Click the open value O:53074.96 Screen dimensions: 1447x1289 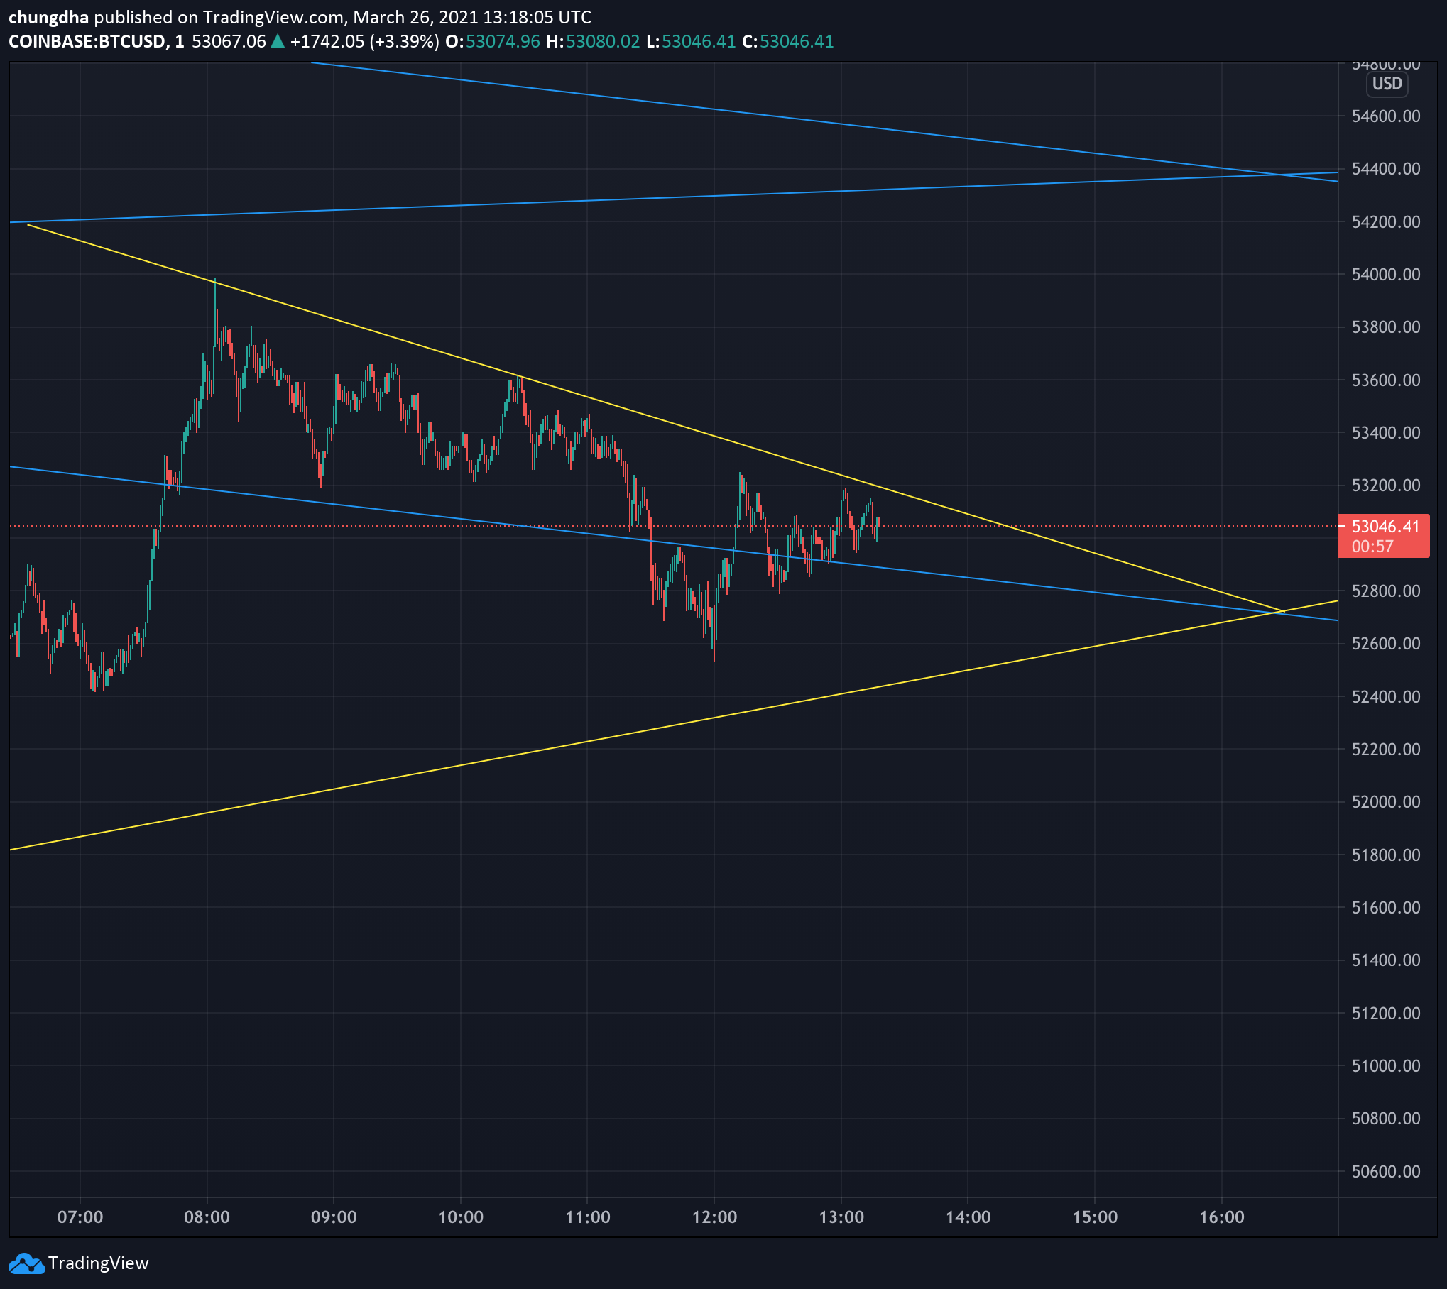[493, 41]
